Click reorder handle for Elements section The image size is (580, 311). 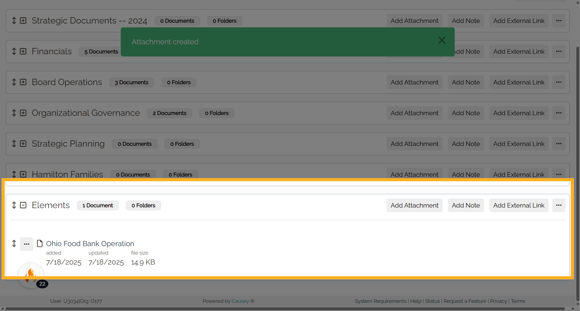(14, 205)
